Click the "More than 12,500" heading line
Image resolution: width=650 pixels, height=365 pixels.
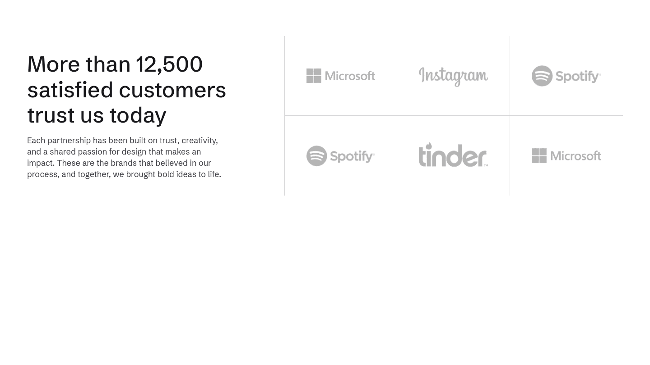coord(115,64)
